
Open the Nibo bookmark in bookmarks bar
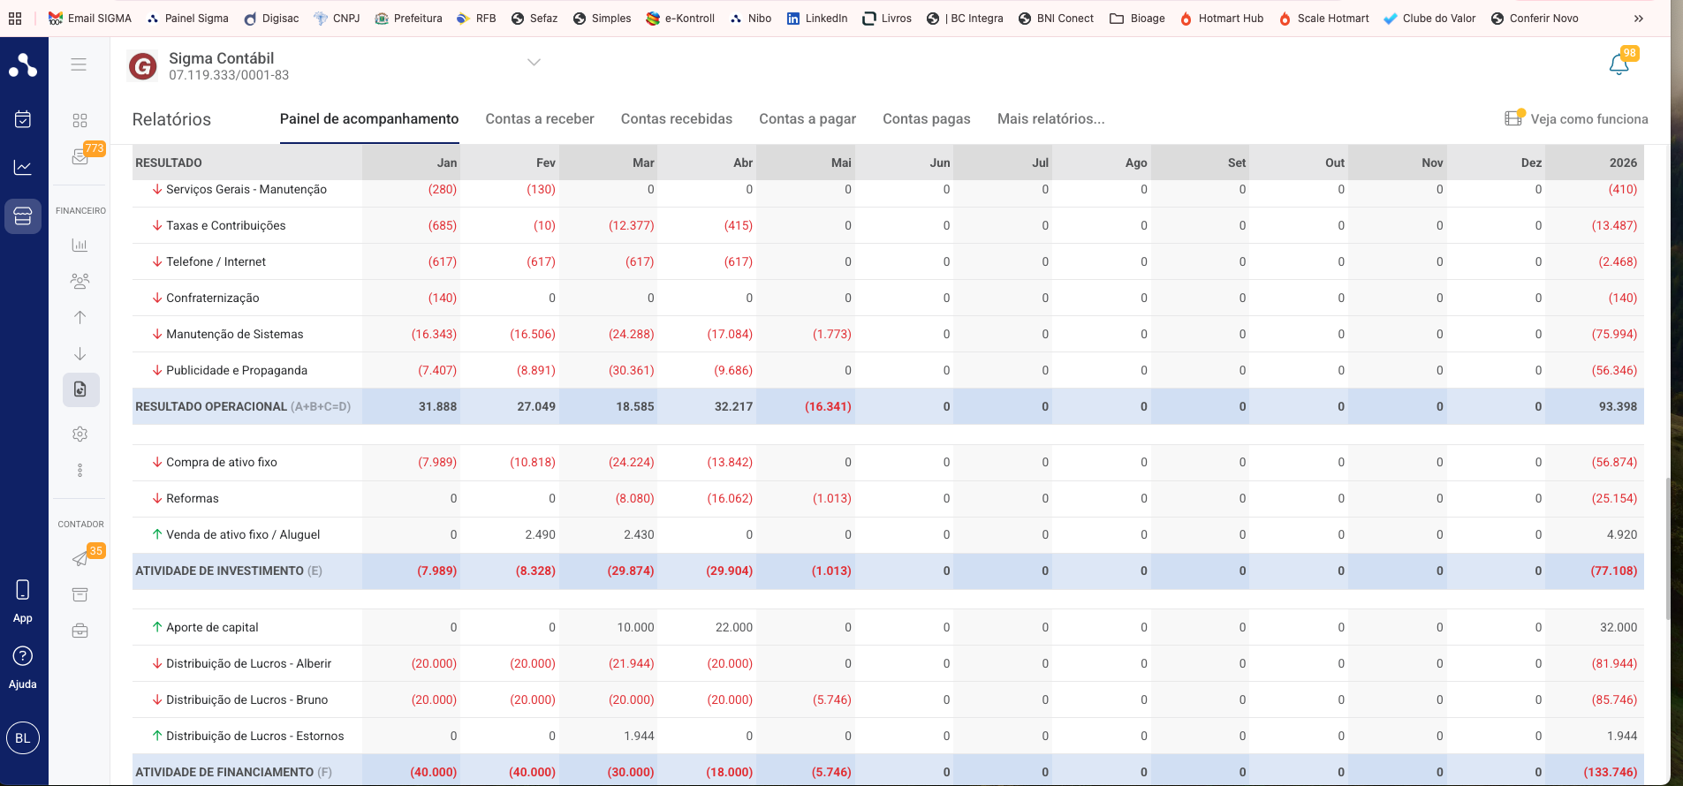click(750, 19)
